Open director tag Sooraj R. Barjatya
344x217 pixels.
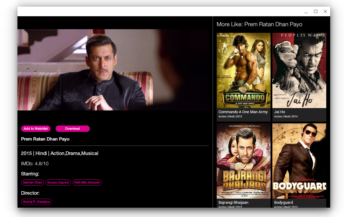coord(36,202)
